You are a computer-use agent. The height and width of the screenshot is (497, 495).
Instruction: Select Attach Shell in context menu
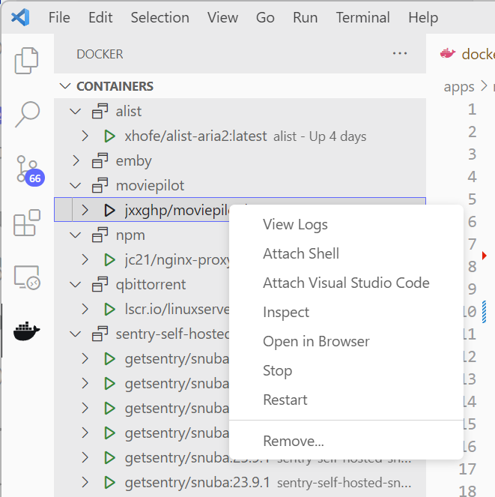tap(301, 253)
